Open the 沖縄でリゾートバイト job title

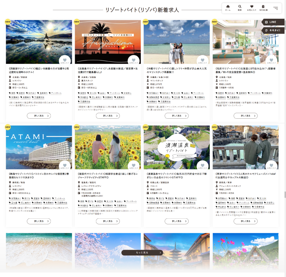click(x=177, y=70)
